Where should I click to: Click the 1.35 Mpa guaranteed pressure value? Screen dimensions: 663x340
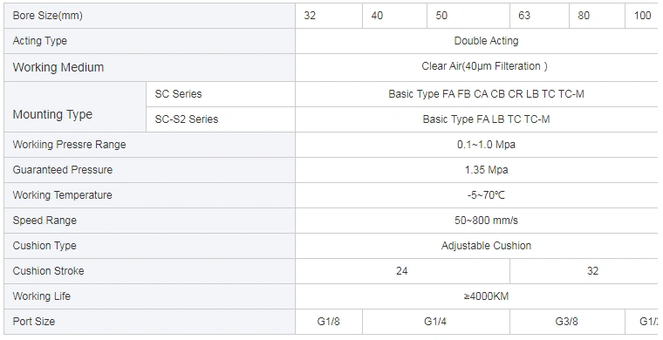(x=486, y=170)
